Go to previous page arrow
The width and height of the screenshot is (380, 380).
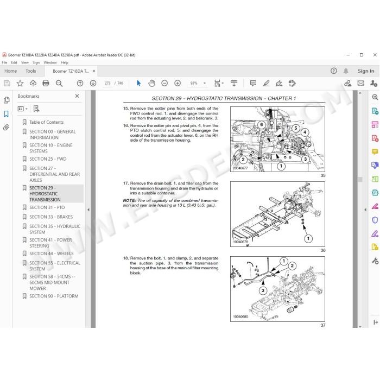[x=80, y=84]
